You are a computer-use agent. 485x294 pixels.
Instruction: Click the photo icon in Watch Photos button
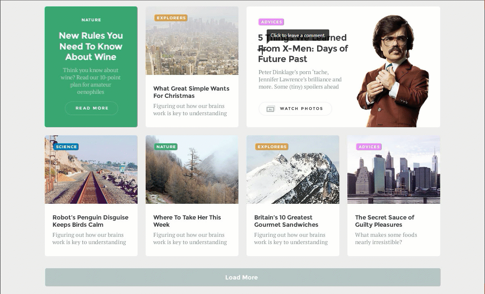pos(270,109)
